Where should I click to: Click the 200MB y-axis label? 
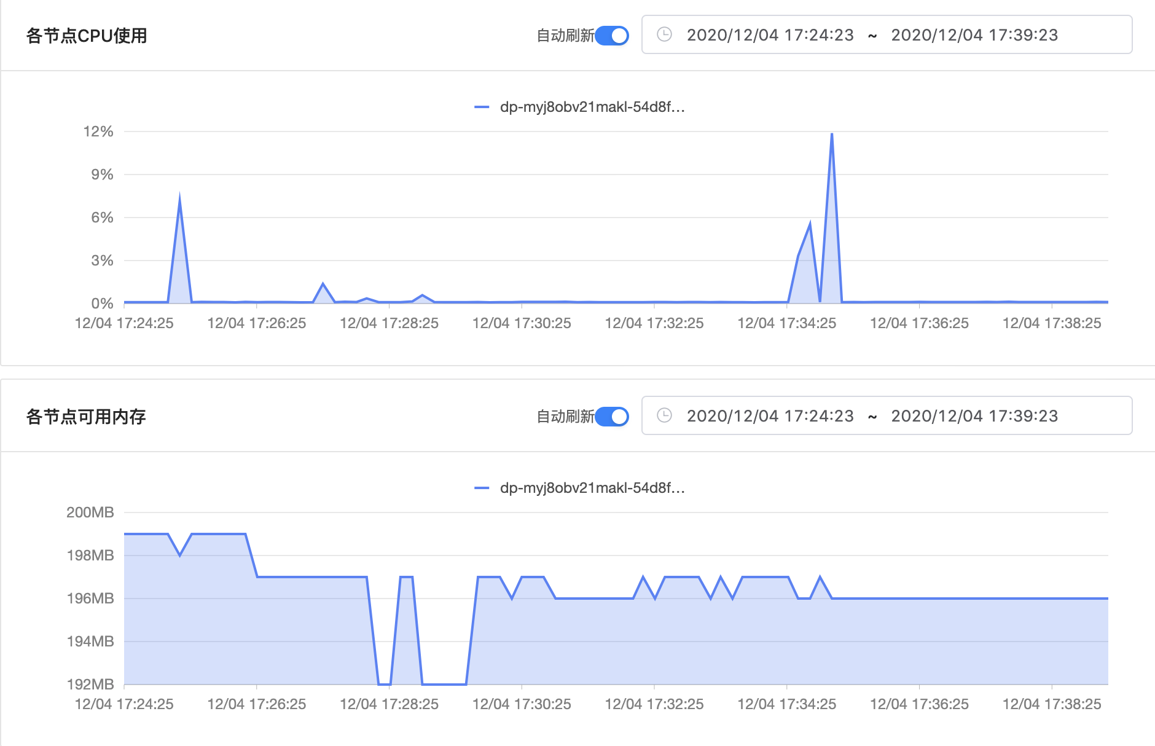coord(90,512)
